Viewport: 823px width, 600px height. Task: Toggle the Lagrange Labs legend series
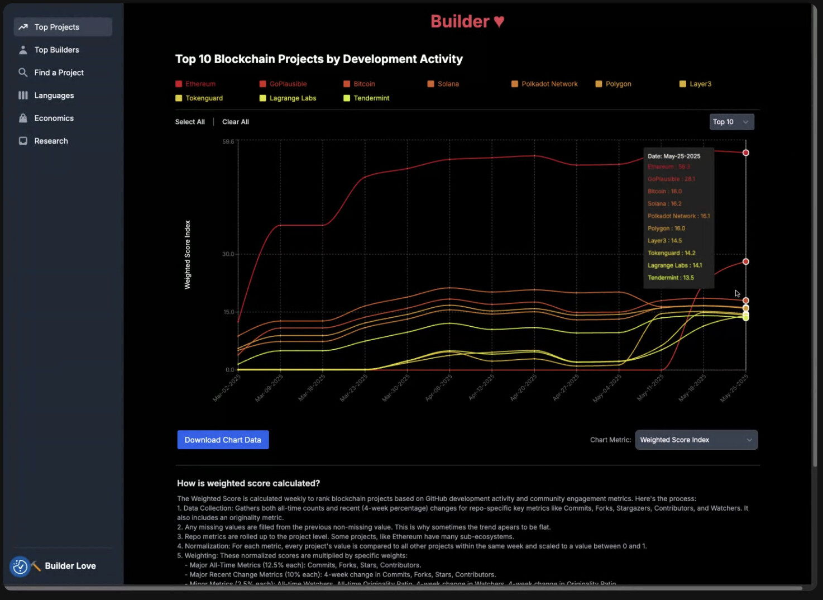tap(288, 98)
